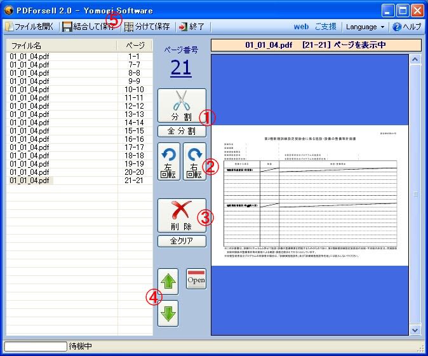
Task: Save split files with 分けて保存
Action: pyautogui.click(x=147, y=27)
